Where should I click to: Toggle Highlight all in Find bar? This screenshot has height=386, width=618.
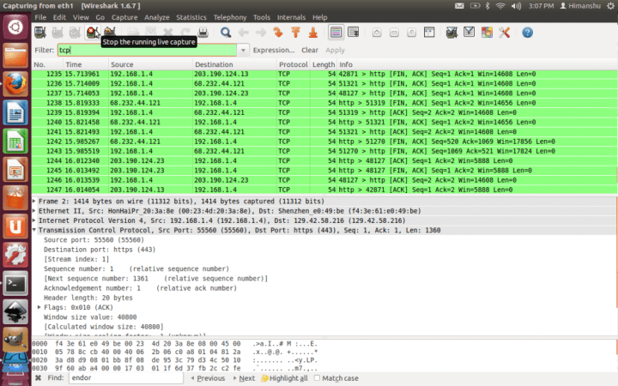[x=285, y=378]
